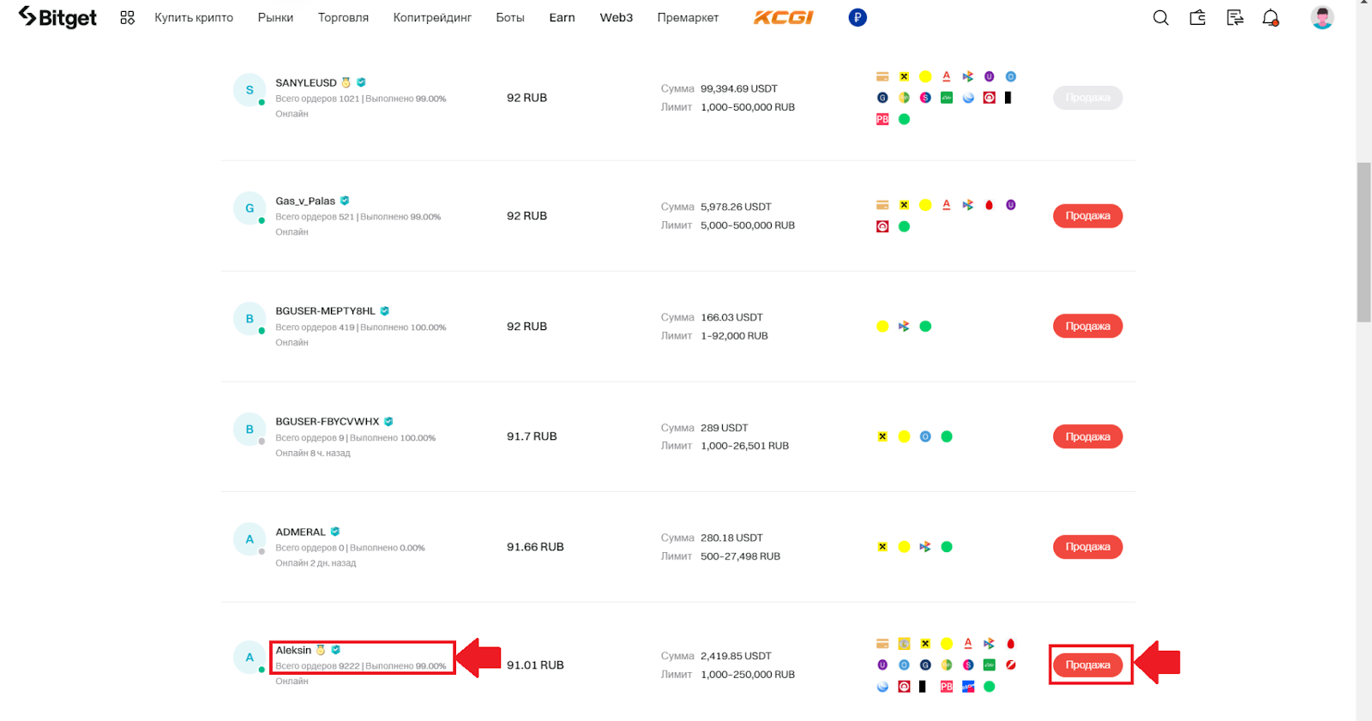
Task: Click Продажа button for BGUSER-FBYCVWHX
Action: [1088, 437]
